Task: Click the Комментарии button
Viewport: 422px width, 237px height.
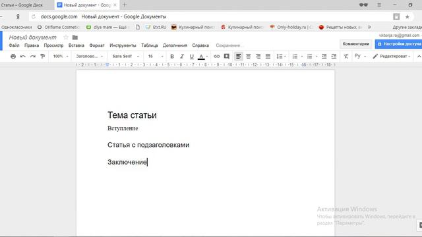Action: [356, 44]
